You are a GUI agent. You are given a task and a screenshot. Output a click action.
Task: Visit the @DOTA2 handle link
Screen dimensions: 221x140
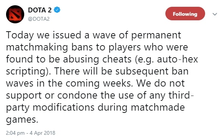(x=39, y=19)
